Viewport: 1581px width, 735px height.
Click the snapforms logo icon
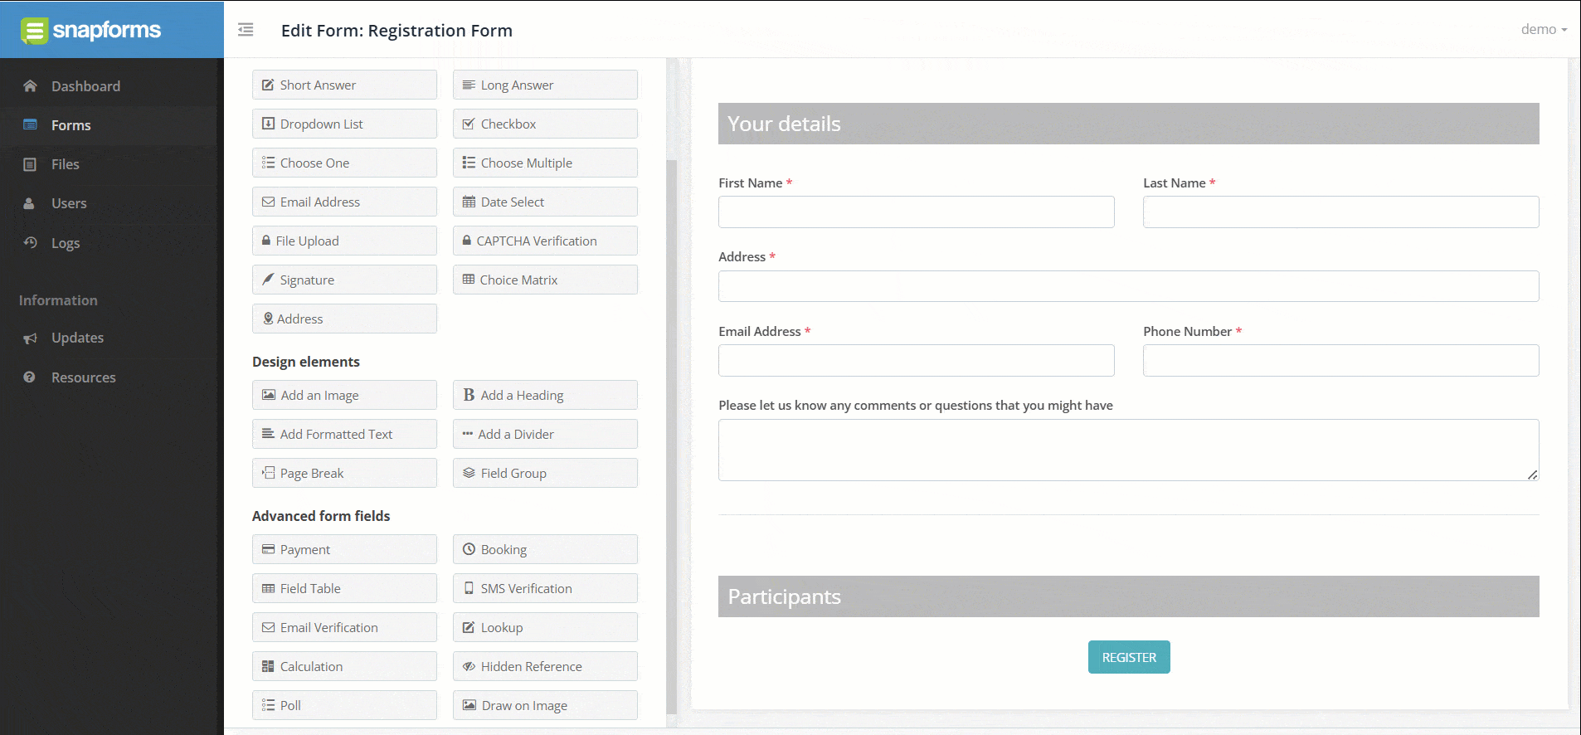(34, 31)
